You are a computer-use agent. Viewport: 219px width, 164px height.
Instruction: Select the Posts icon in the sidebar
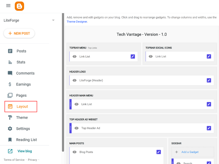11,51
